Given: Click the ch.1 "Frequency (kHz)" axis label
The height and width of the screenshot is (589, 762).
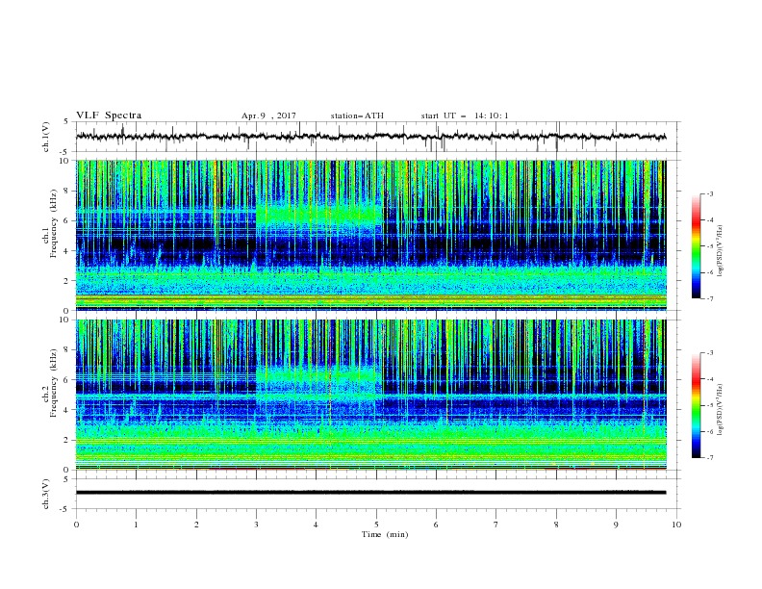Looking at the screenshot, I should coord(54,224).
